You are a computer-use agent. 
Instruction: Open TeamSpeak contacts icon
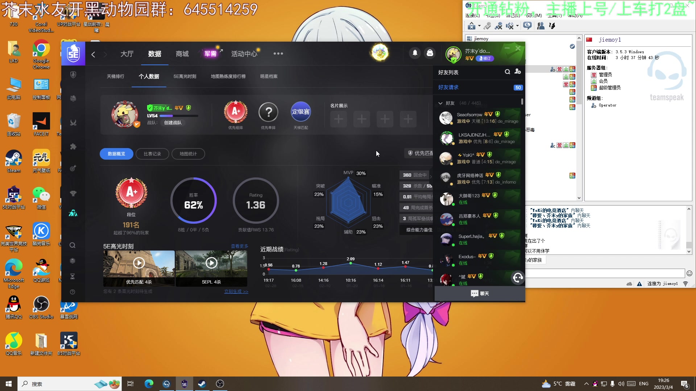click(540, 26)
